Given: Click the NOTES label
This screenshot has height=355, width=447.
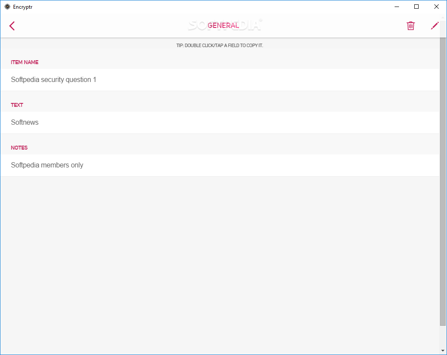Looking at the screenshot, I should pos(19,147).
